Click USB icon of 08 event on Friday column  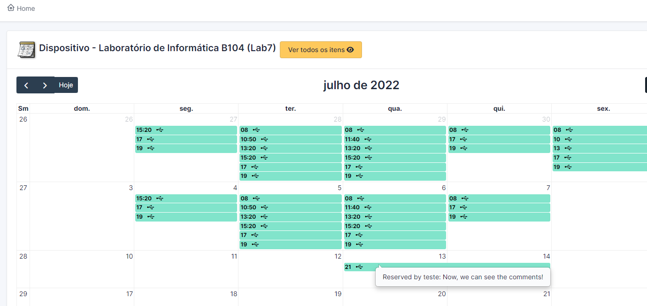(x=569, y=130)
